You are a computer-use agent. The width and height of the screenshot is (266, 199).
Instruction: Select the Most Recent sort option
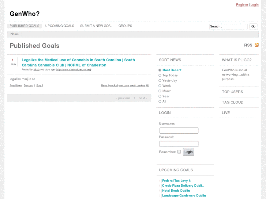160,70
